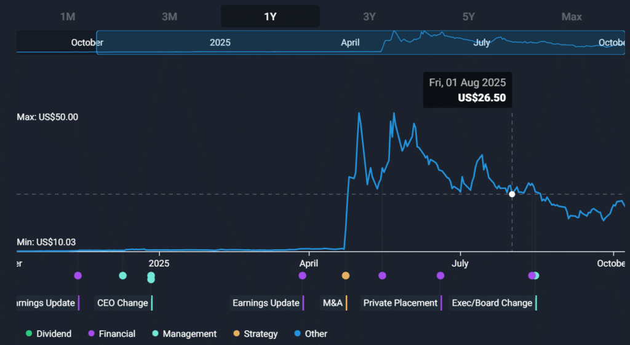Click the orange M&A event marker dot
This screenshot has height=345, width=630.
coord(346,276)
